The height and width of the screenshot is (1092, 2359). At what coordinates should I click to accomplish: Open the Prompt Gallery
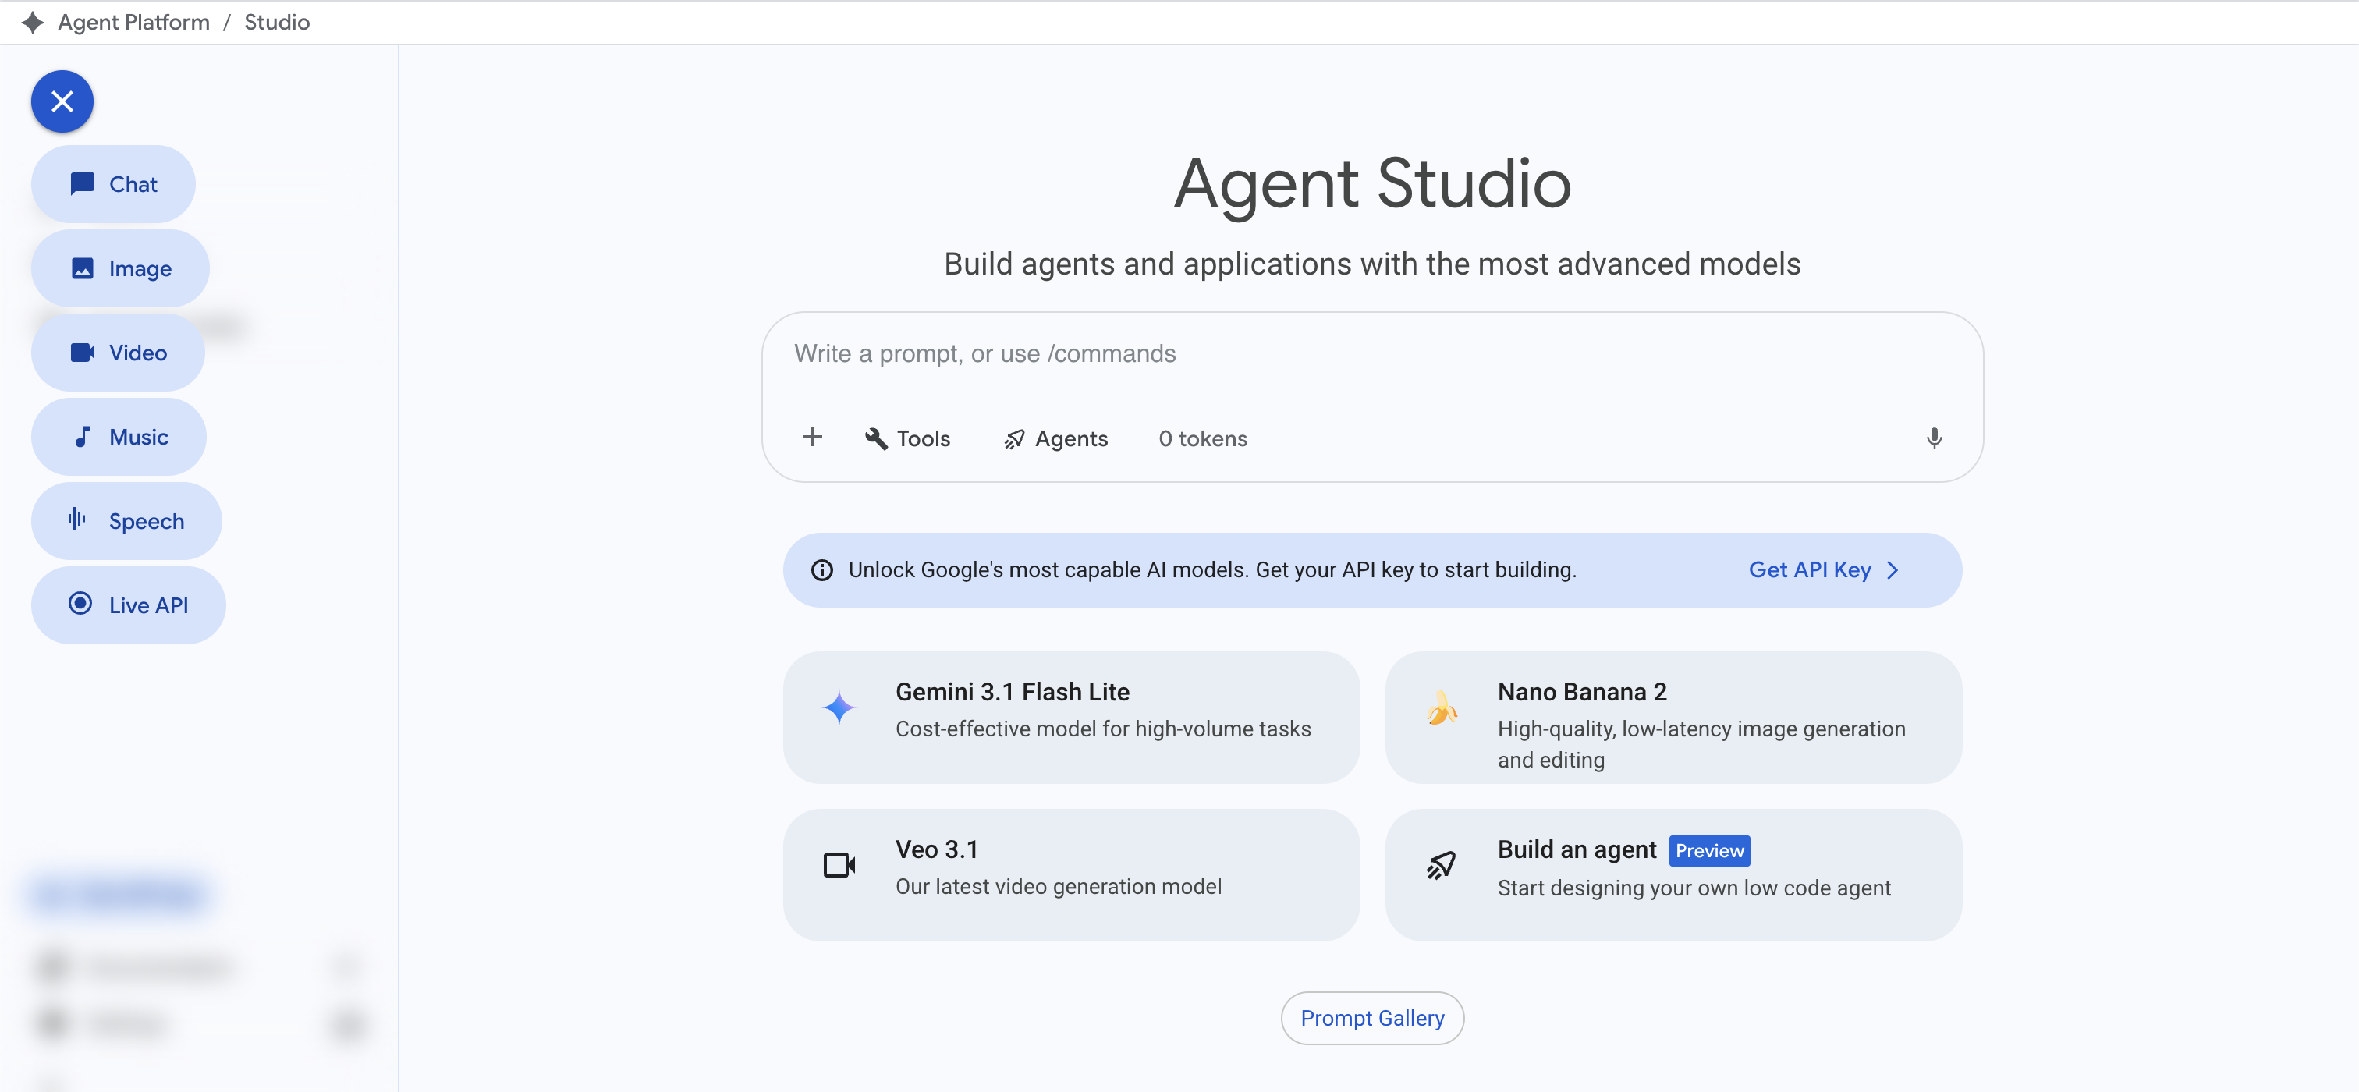[1372, 1018]
